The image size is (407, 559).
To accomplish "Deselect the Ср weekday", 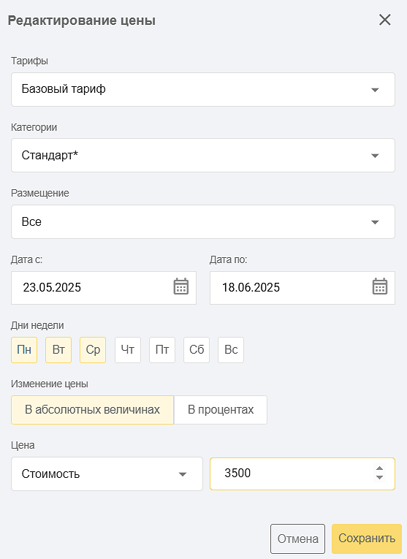I will tap(93, 350).
